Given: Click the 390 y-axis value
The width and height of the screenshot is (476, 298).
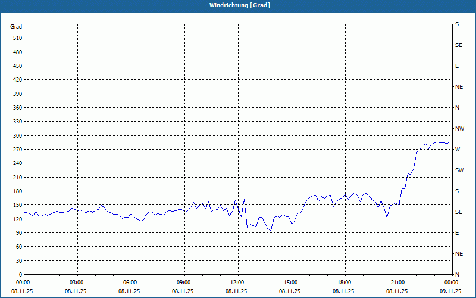Looking at the screenshot, I should point(18,94).
